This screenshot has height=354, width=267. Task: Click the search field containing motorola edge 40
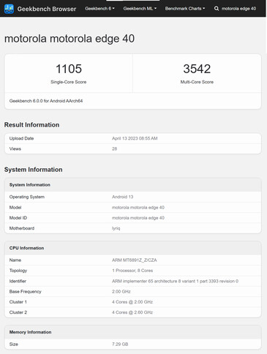[238, 9]
